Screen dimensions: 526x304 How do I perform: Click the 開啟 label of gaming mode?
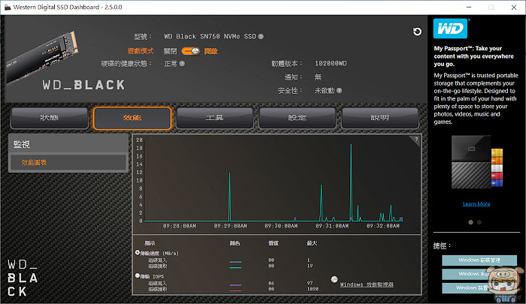pyautogui.click(x=211, y=51)
